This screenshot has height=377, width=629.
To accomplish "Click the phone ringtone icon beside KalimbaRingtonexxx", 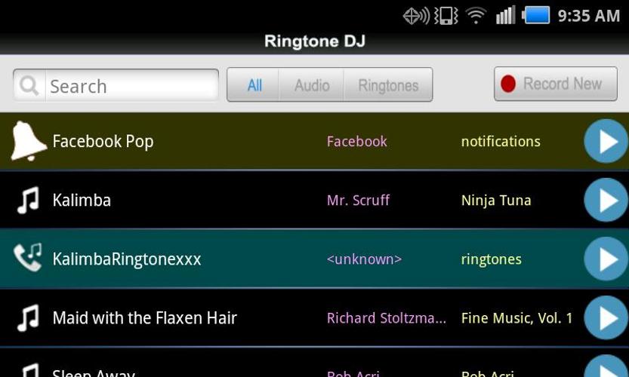I will point(28,258).
